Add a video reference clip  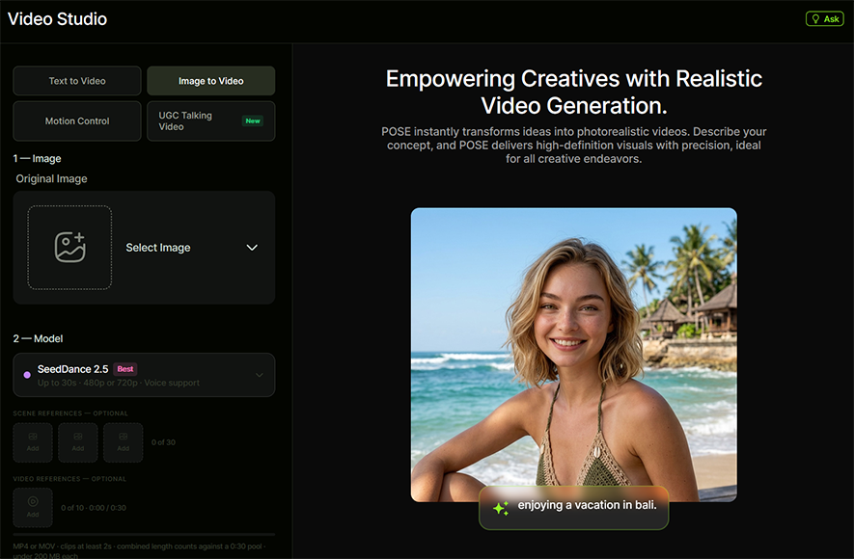[x=33, y=507]
